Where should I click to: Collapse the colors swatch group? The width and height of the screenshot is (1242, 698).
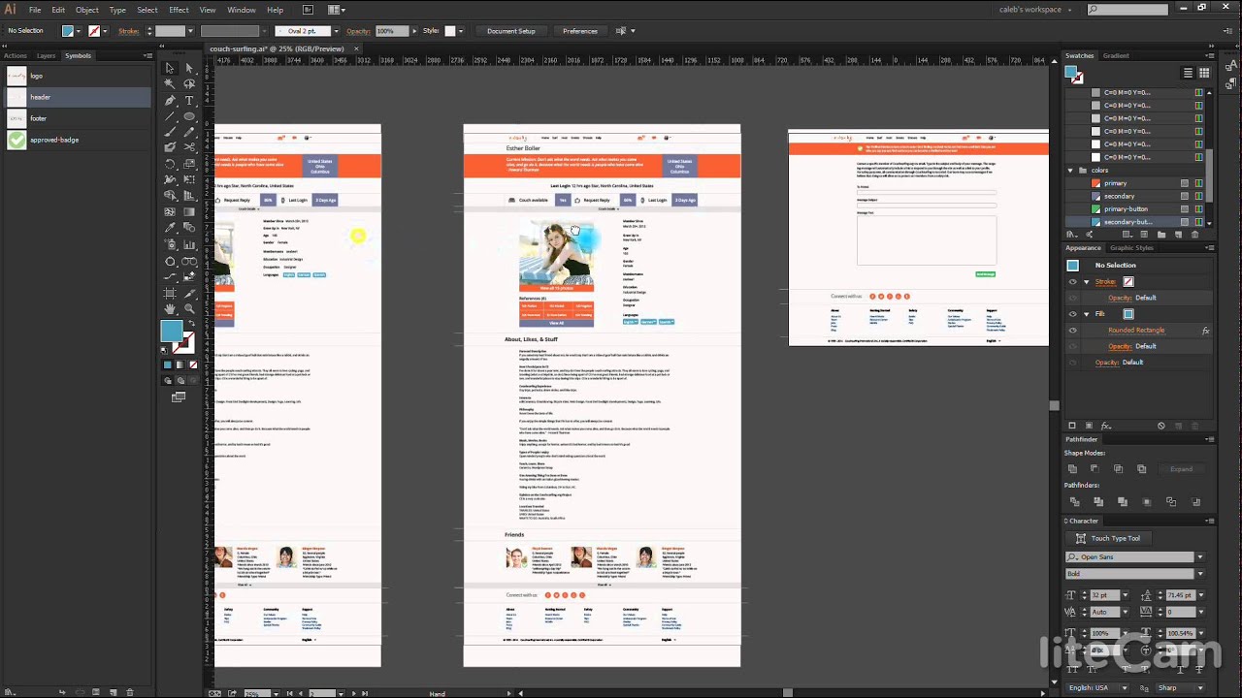1070,171
